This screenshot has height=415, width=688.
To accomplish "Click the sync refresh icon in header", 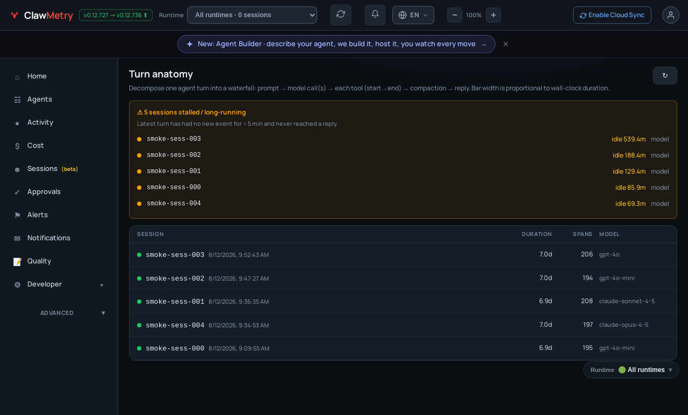I will pyautogui.click(x=341, y=15).
